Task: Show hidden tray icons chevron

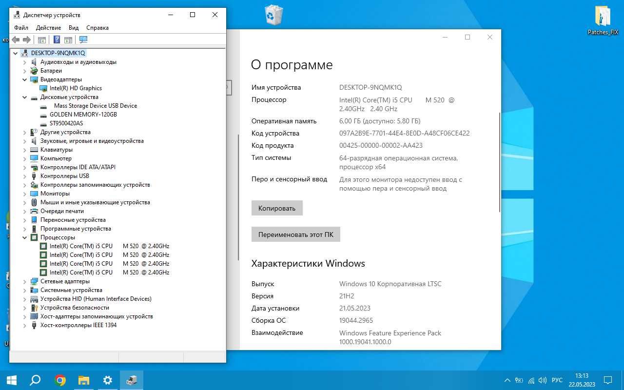Action: click(x=507, y=380)
